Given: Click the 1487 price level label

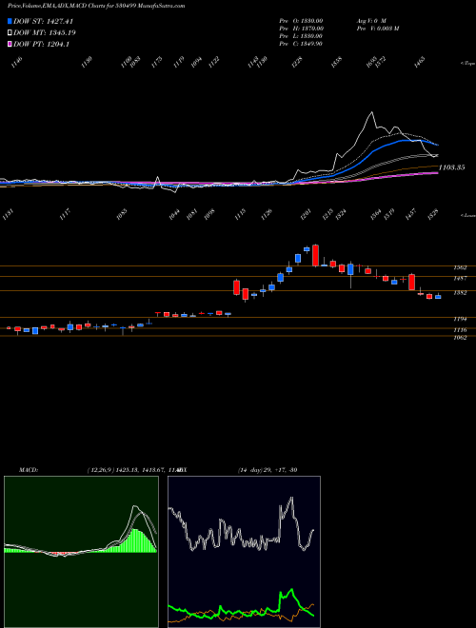Looking at the screenshot, I should pyautogui.click(x=460, y=278).
